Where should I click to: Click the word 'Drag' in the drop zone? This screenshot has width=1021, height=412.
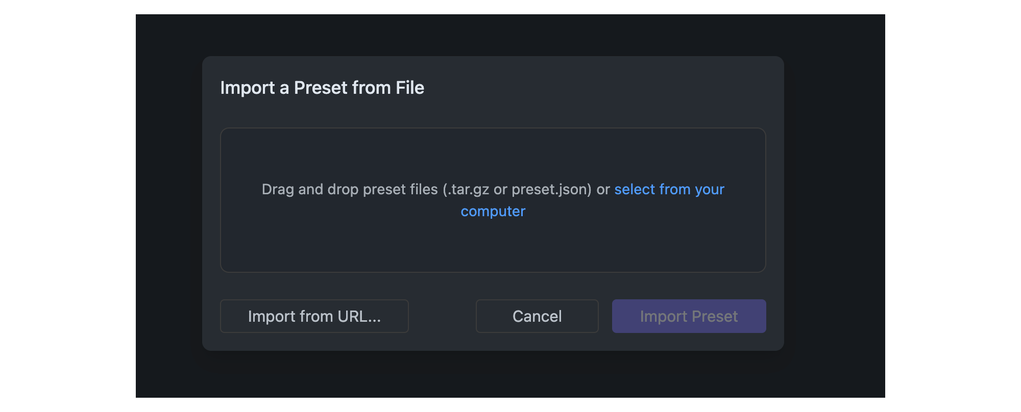(278, 190)
